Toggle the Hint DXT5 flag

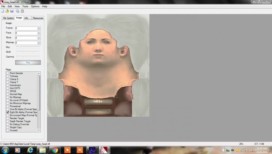(x=8, y=88)
